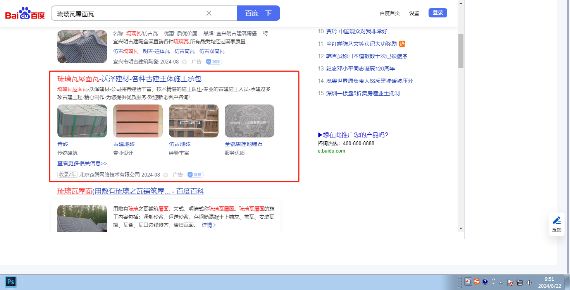
Task: Click the volume speaker tray icon
Action: 529,283
